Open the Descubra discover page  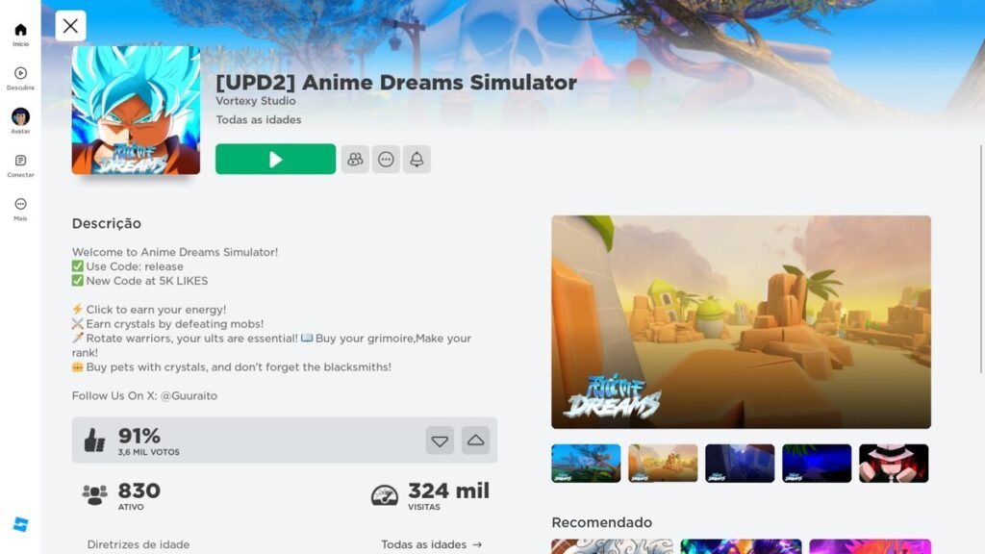point(21,79)
